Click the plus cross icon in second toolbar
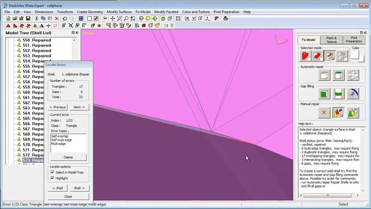 49,26
